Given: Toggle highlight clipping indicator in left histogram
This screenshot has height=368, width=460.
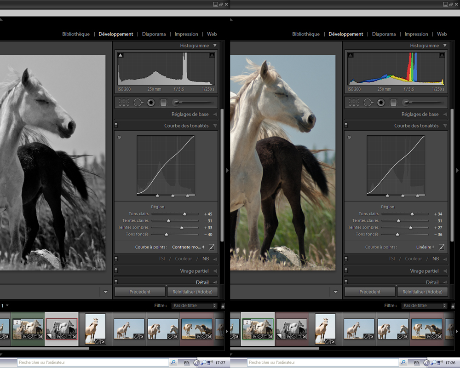Looking at the screenshot, I should click(x=212, y=55).
